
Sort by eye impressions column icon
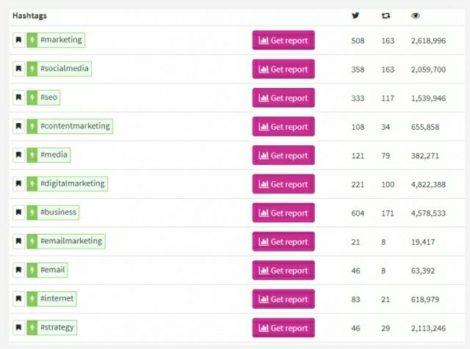[416, 15]
